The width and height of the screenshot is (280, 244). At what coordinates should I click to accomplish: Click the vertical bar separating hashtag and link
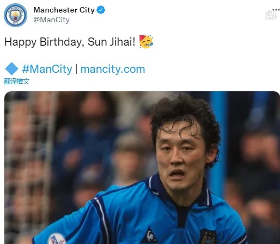tap(76, 69)
